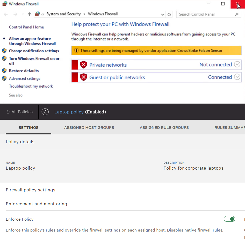Open the Assigned Rule Groups tab
245x245 pixels.
pos(164,127)
